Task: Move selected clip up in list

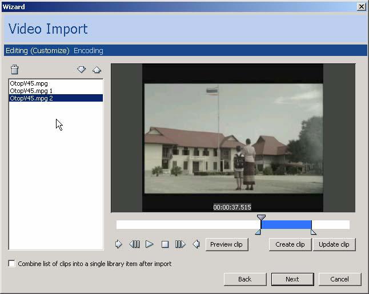Action: coord(97,70)
